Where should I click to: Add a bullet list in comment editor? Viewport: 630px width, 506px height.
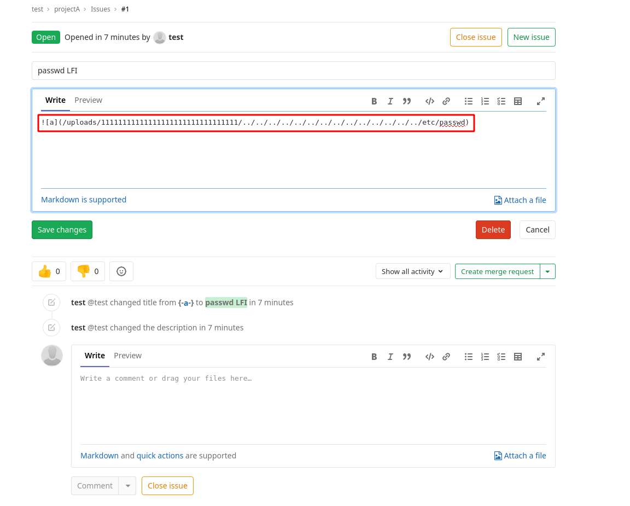point(469,357)
